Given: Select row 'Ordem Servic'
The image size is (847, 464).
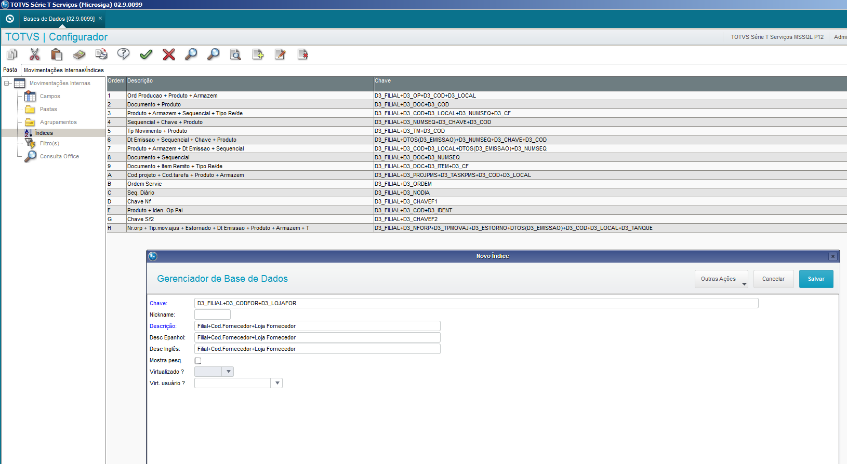Looking at the screenshot, I should tap(477, 184).
